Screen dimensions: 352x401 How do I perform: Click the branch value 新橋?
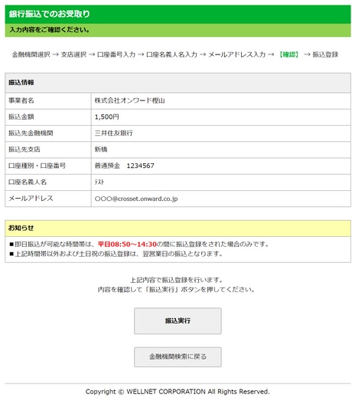pos(101,150)
